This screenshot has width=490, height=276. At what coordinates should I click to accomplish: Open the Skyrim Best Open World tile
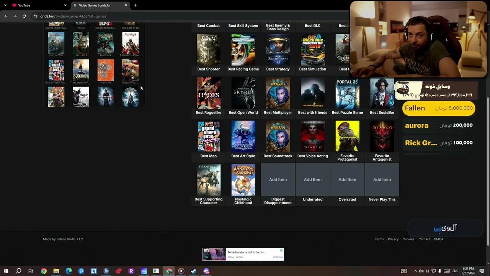click(x=243, y=93)
